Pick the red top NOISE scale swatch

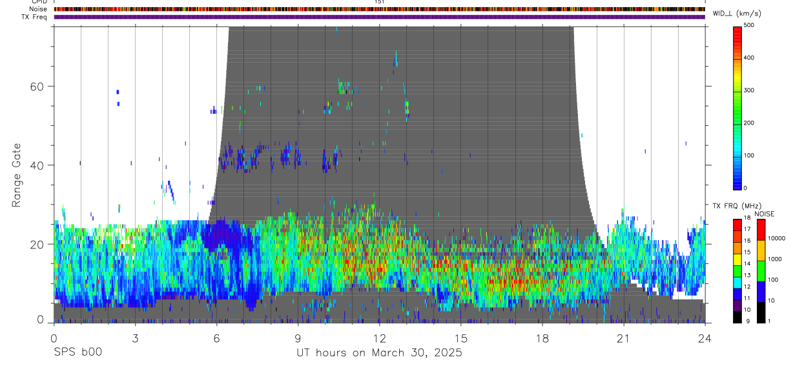coord(760,230)
